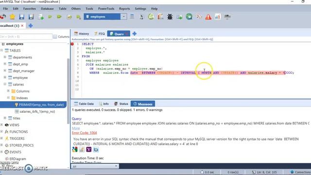Viewport: 311px width, 175px height.
Task: Switch to the History tab
Action: (82, 34)
